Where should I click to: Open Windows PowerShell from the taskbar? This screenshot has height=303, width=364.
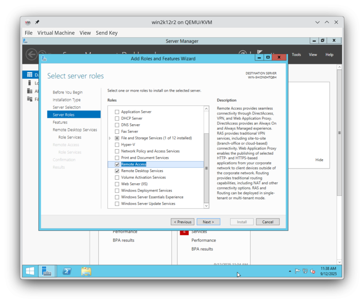click(x=67, y=271)
